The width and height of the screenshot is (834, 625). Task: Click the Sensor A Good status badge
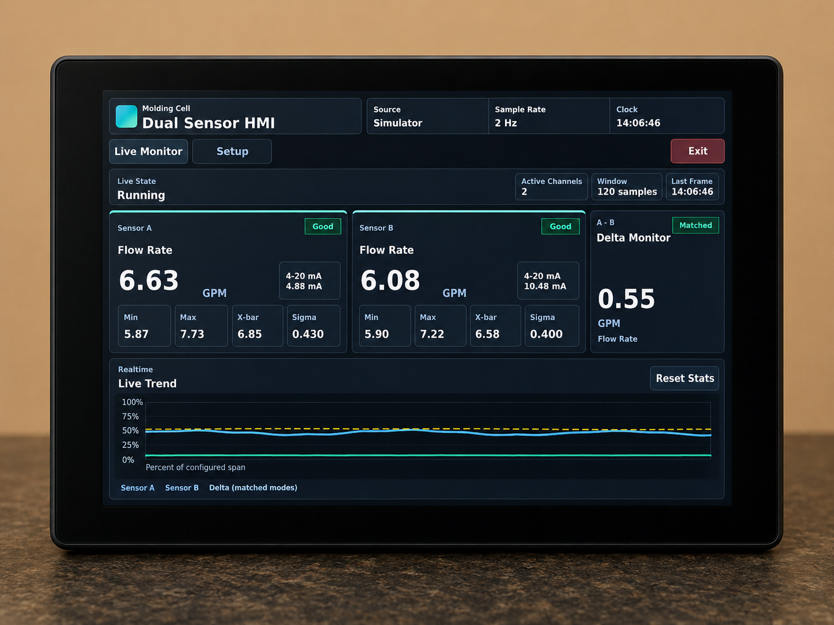323,226
